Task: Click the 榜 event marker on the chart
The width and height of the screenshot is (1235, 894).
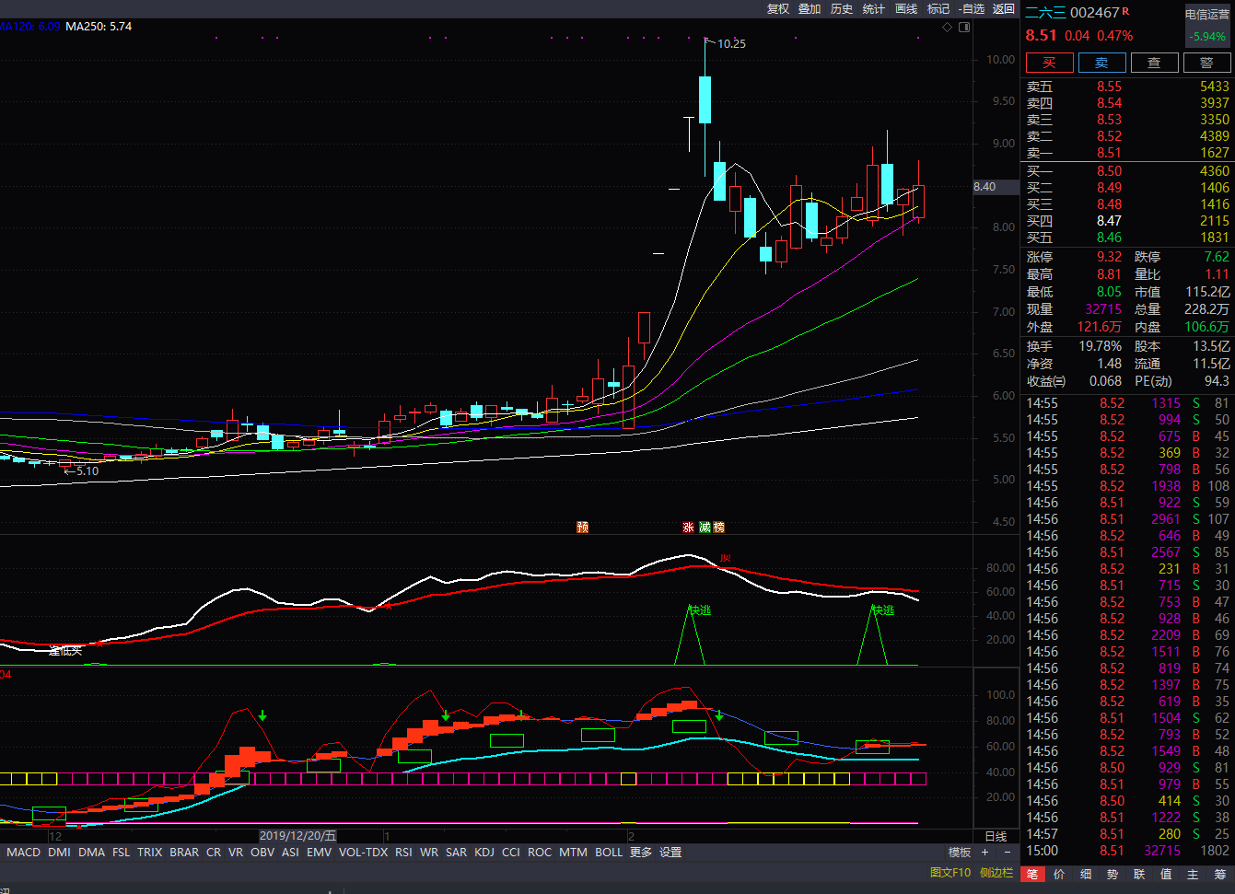Action: click(x=719, y=528)
